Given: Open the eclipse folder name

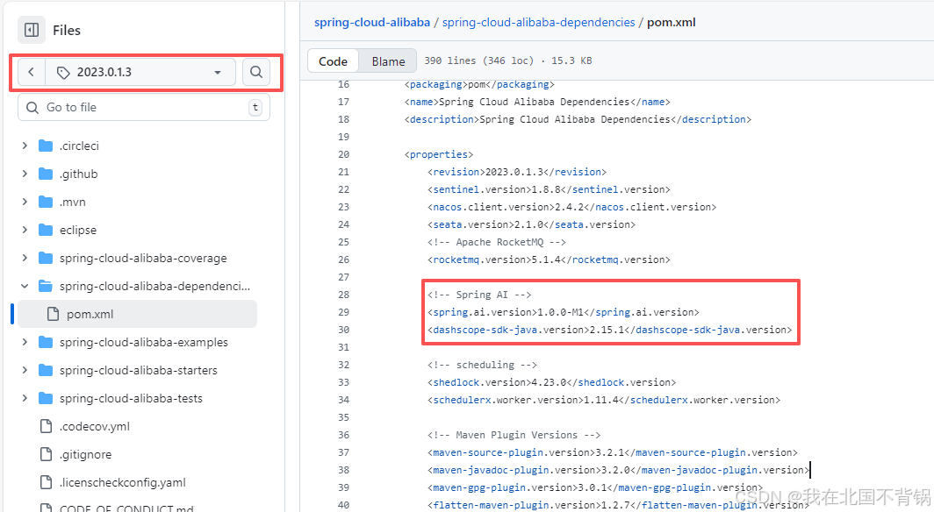Looking at the screenshot, I should (x=78, y=230).
